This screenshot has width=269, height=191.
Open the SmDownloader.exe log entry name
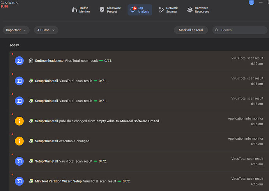pos(49,61)
